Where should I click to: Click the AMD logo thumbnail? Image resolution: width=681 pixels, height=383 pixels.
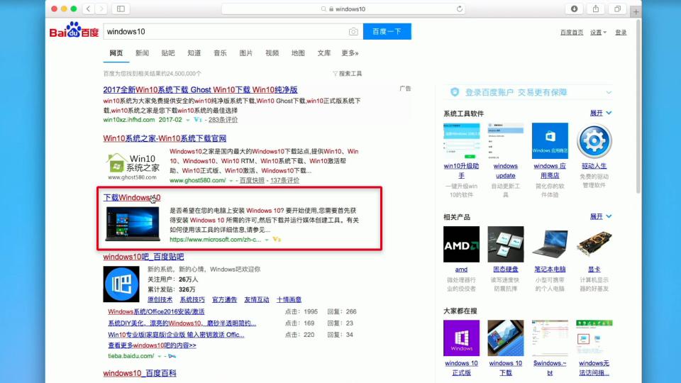[461, 244]
